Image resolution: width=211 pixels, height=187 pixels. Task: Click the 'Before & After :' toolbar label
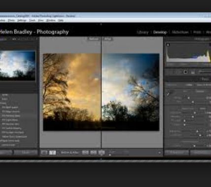click(70, 152)
